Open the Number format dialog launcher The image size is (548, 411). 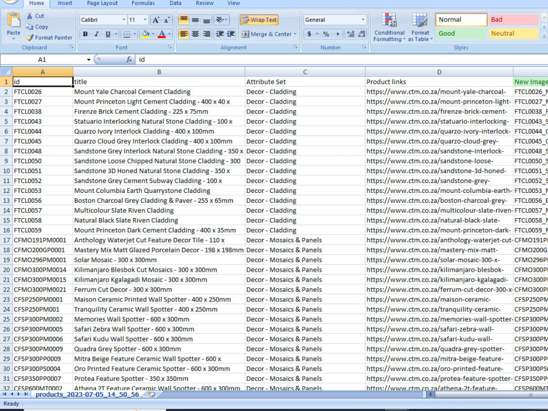(364, 47)
